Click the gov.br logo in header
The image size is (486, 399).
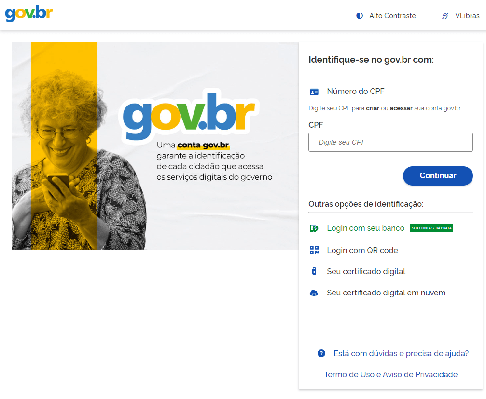click(x=29, y=13)
